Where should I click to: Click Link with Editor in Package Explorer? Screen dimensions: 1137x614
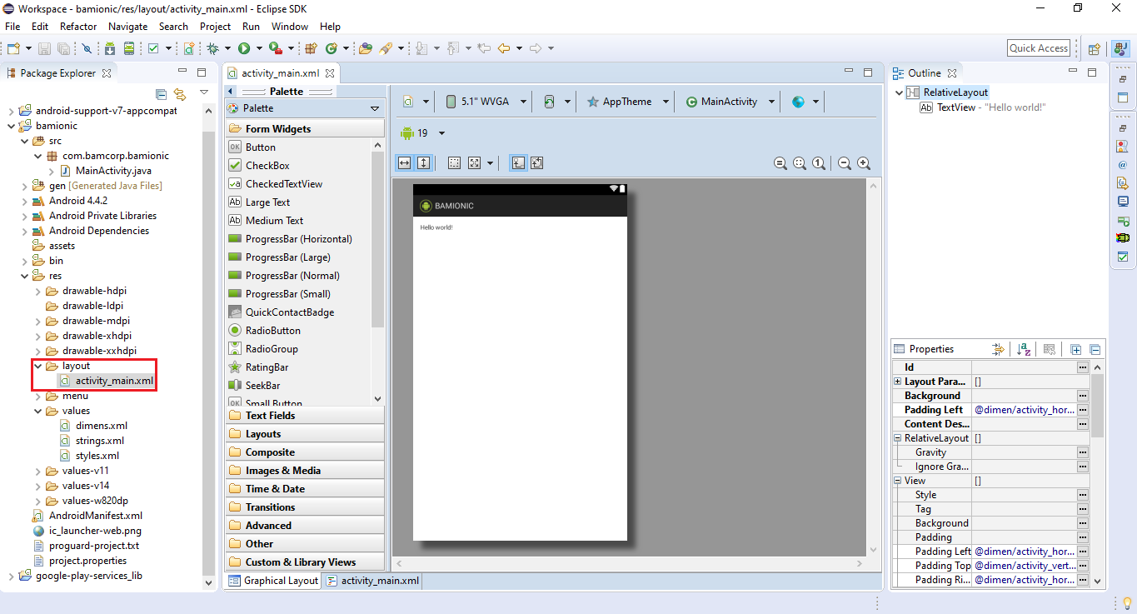pos(180,94)
